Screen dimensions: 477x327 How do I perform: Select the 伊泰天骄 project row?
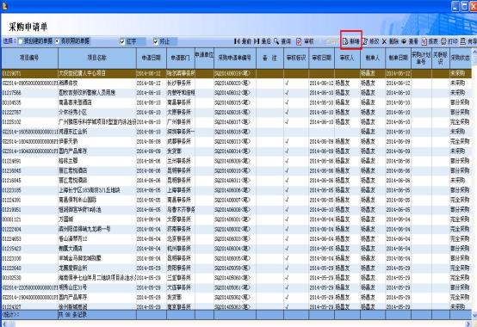[237, 141]
